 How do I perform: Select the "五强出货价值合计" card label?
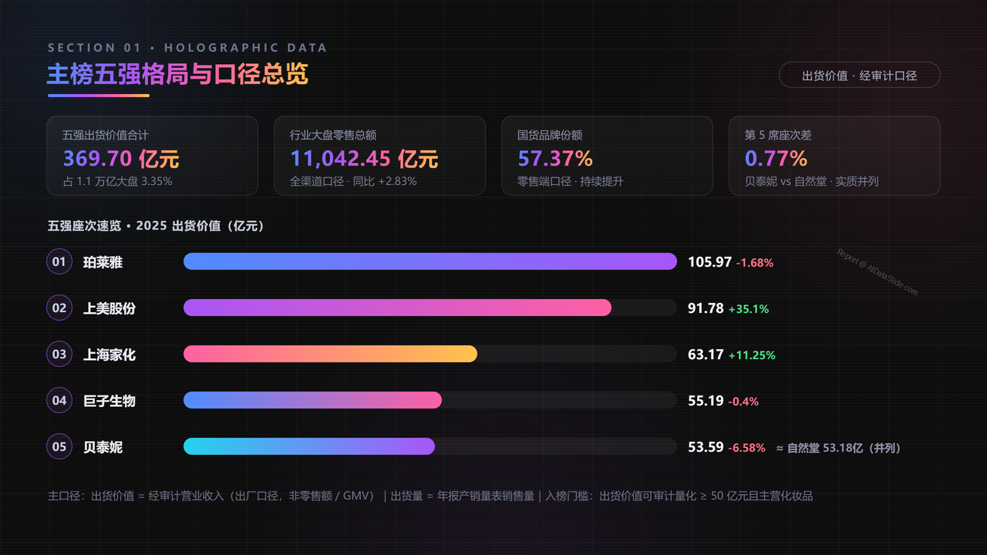pyautogui.click(x=106, y=135)
